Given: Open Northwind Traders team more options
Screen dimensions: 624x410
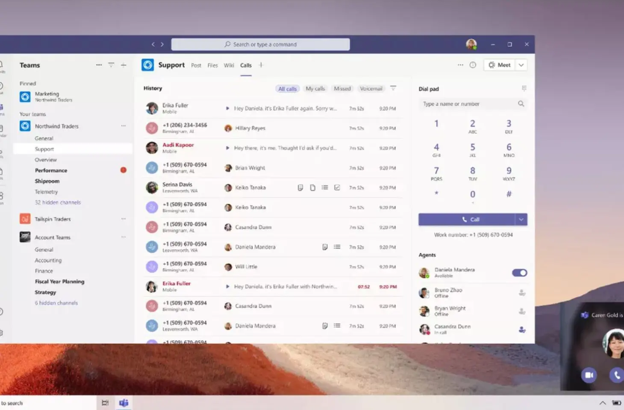Looking at the screenshot, I should point(124,126).
